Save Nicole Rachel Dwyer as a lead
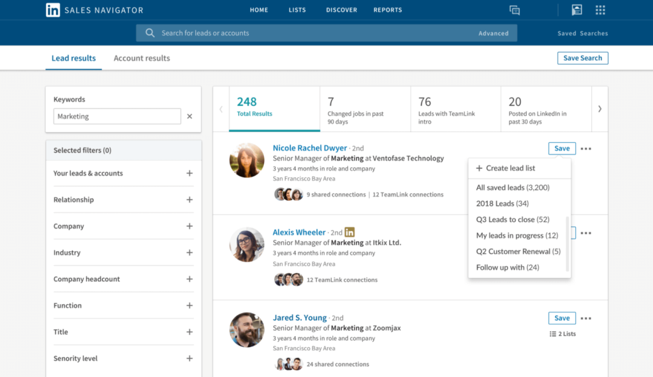 point(562,148)
